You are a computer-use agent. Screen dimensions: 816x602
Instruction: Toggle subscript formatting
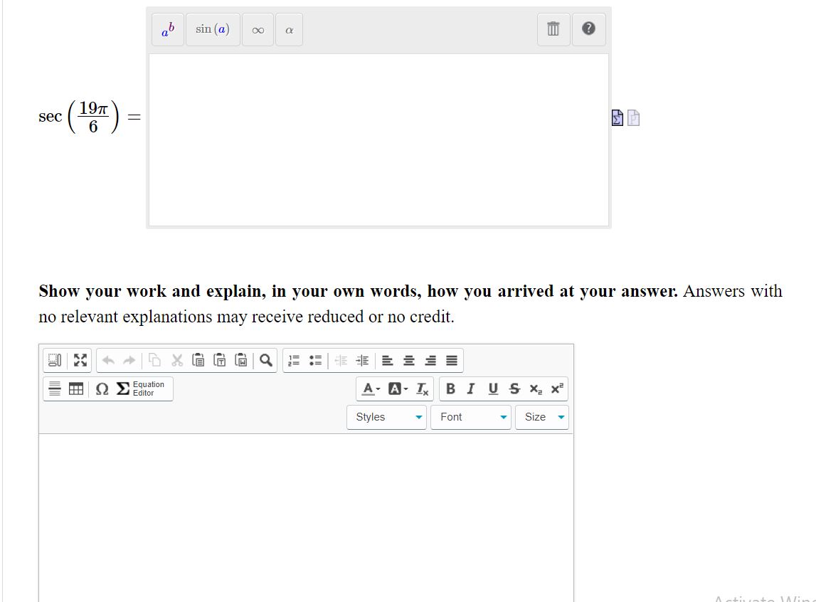coord(536,389)
